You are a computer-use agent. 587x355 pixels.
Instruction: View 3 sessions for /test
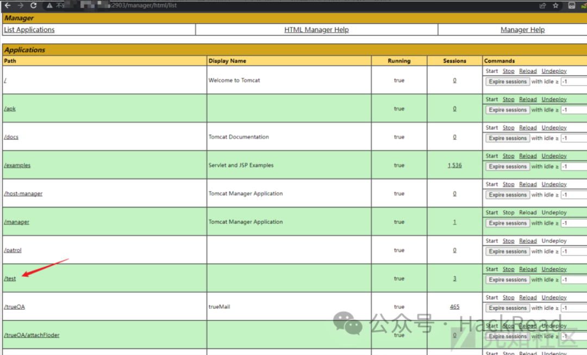click(x=454, y=278)
